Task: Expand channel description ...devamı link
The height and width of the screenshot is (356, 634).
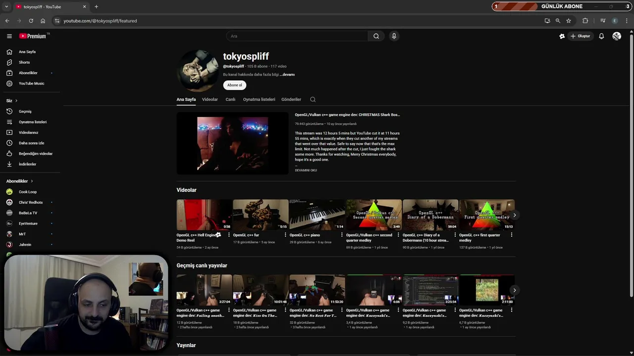Action: 287,75
